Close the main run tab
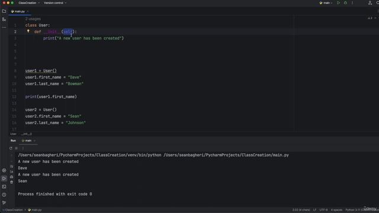The image size is (379, 213). pyautogui.click(x=34, y=141)
